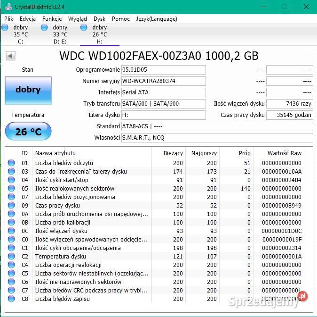Click status icon of attribute C4 reallocation events
Viewport: 317px width, 317px height.
[11, 265]
